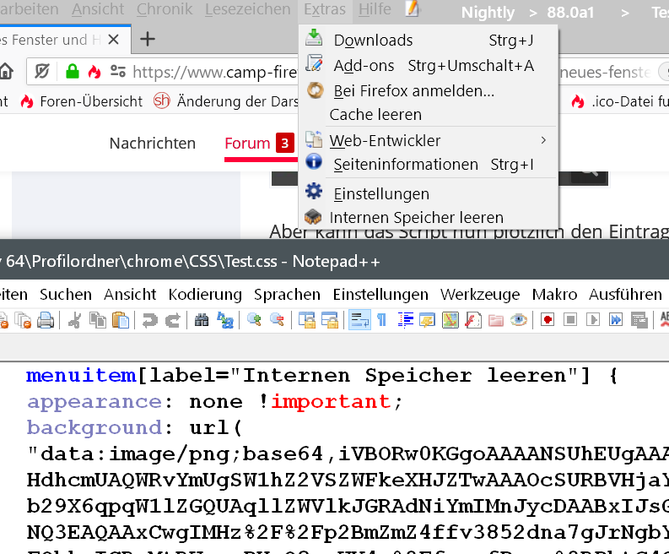Click Zoom Out magnifier icon

278,320
